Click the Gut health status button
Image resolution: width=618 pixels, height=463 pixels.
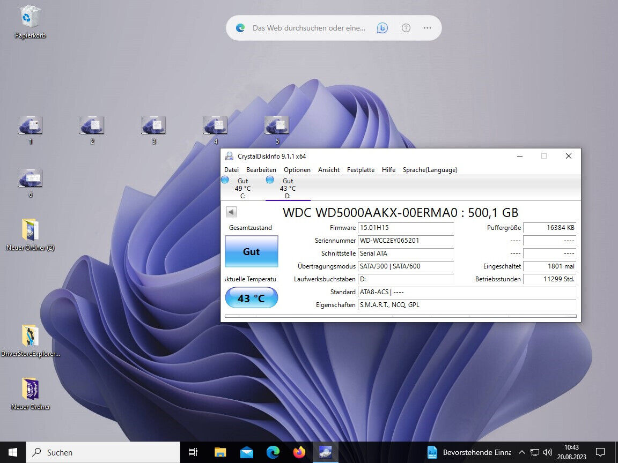pyautogui.click(x=252, y=251)
